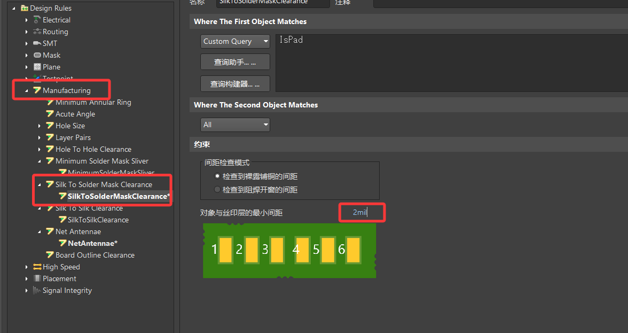Expand the Routing rules node
Viewport: 628px width, 333px height.
click(27, 32)
